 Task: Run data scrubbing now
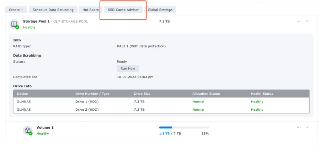coord(128,68)
